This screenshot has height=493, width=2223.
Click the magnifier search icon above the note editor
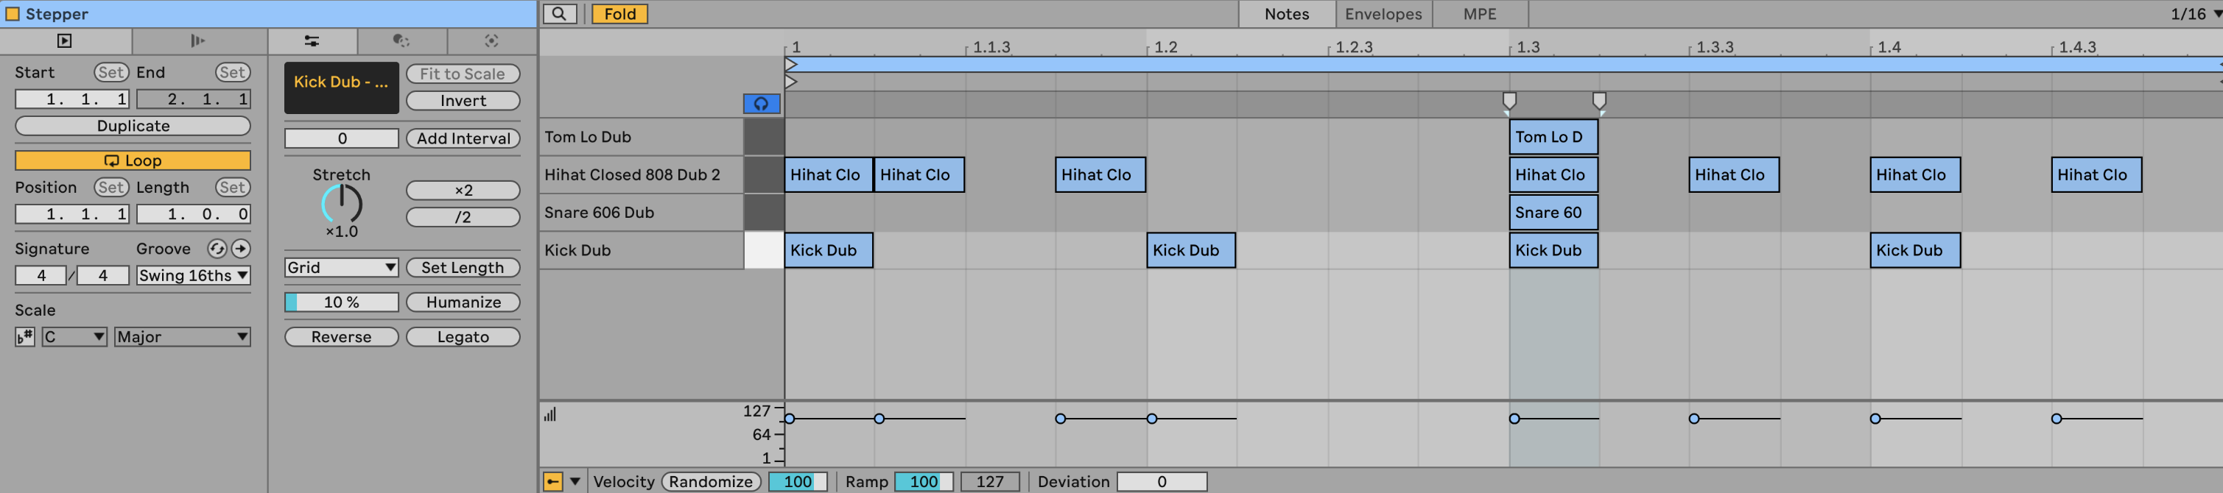[x=559, y=14]
